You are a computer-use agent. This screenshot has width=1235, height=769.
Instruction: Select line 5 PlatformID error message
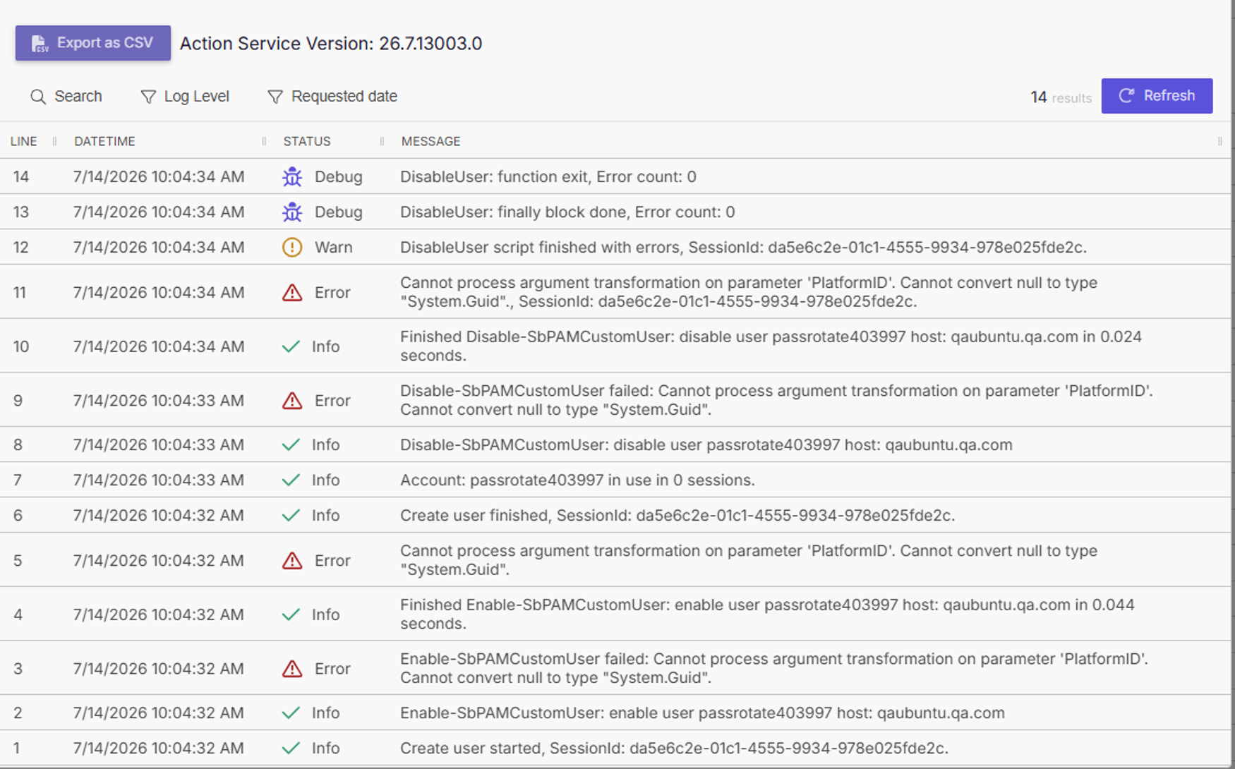click(749, 560)
